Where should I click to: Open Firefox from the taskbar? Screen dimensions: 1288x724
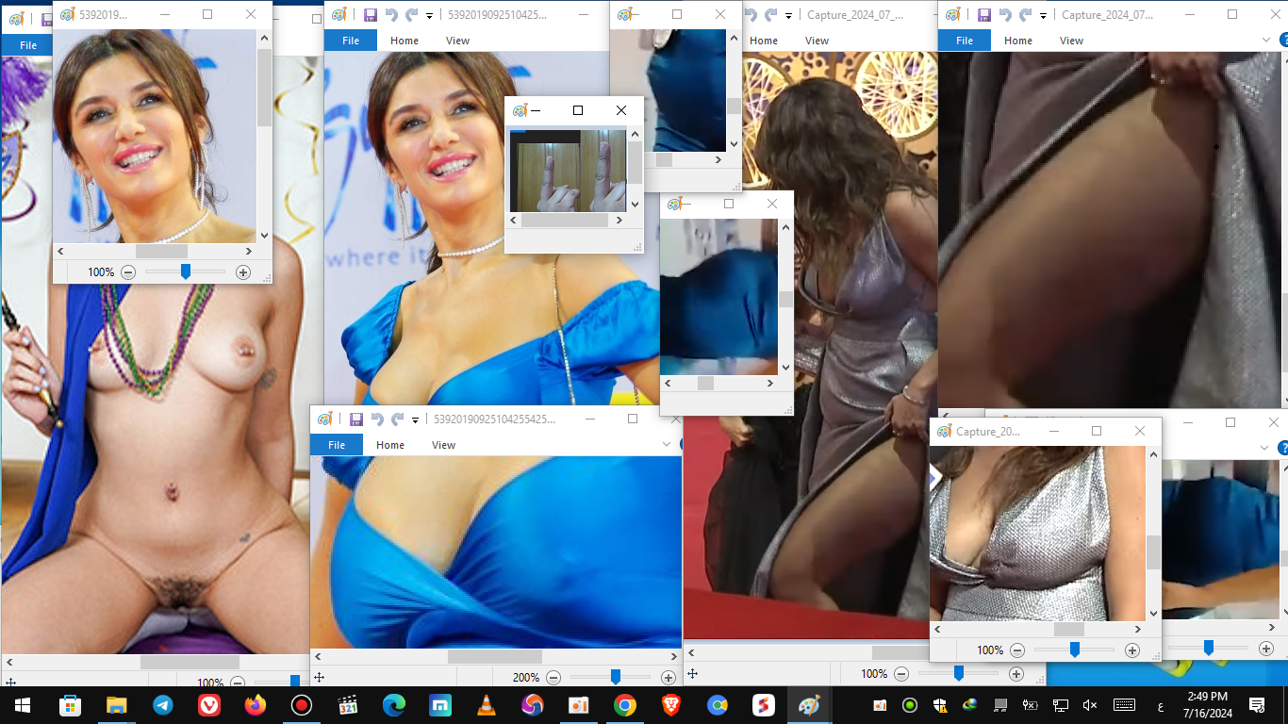tap(255, 705)
